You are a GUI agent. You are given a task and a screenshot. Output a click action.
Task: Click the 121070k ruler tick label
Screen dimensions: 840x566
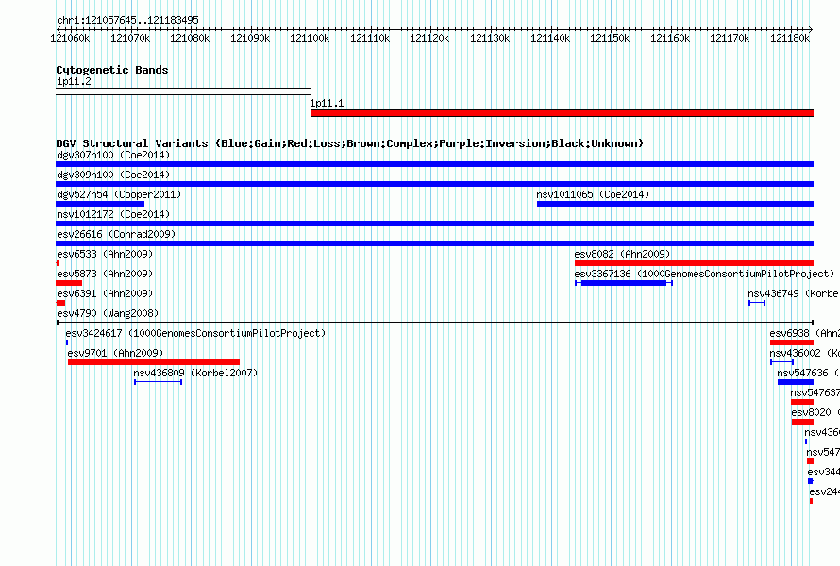pos(130,38)
